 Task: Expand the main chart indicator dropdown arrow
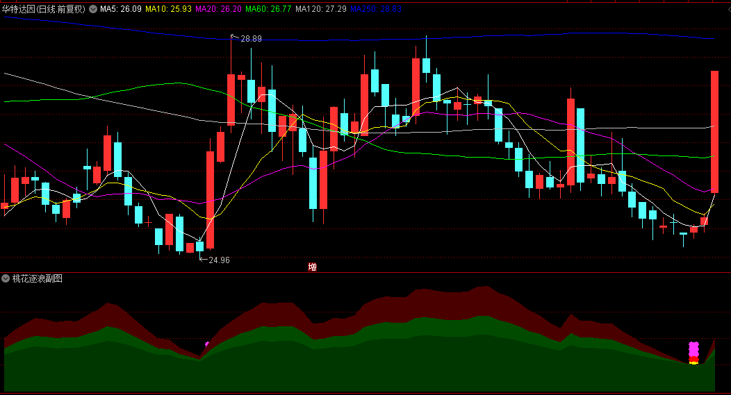pyautogui.click(x=93, y=9)
